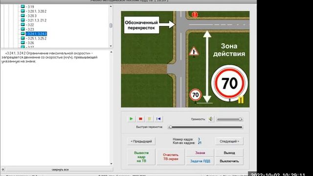Stop playback with the red square button

(x=140, y=119)
